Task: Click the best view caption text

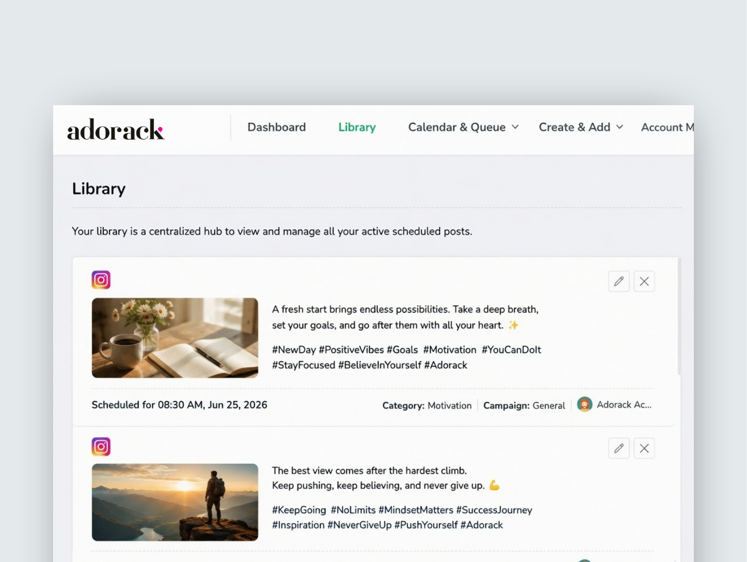Action: point(386,478)
